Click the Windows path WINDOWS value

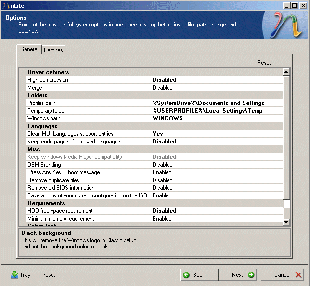pyautogui.click(x=217, y=118)
